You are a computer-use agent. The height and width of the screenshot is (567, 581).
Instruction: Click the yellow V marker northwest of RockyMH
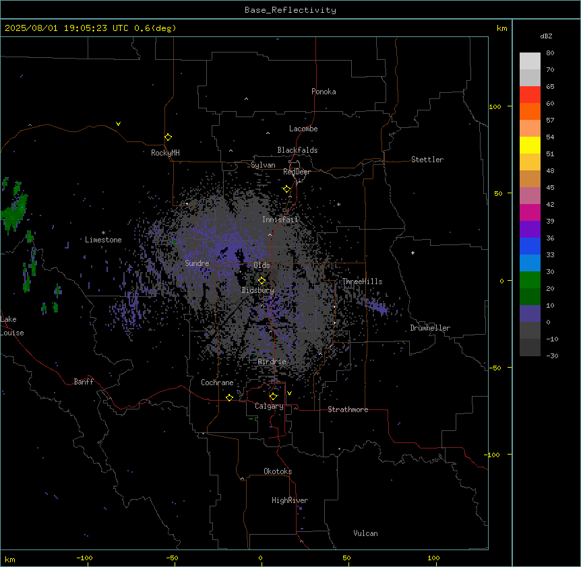point(118,124)
